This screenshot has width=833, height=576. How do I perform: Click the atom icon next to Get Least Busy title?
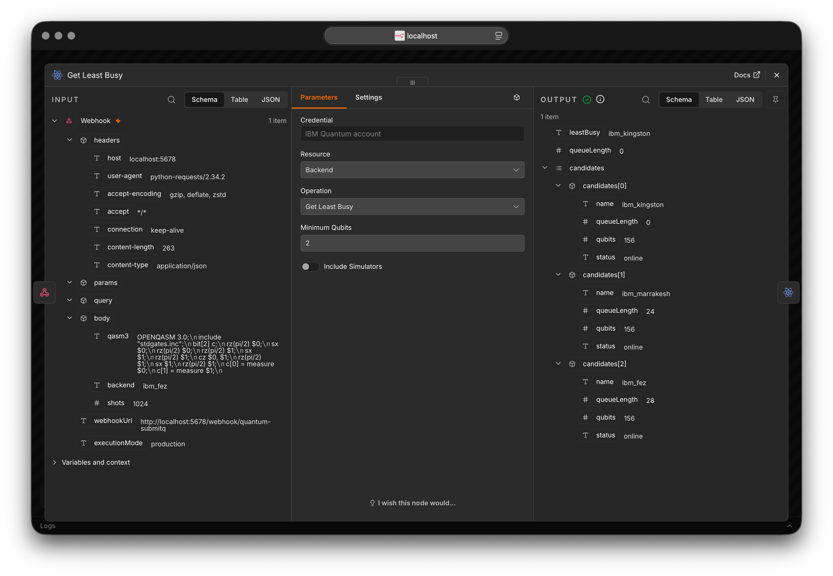tap(57, 75)
